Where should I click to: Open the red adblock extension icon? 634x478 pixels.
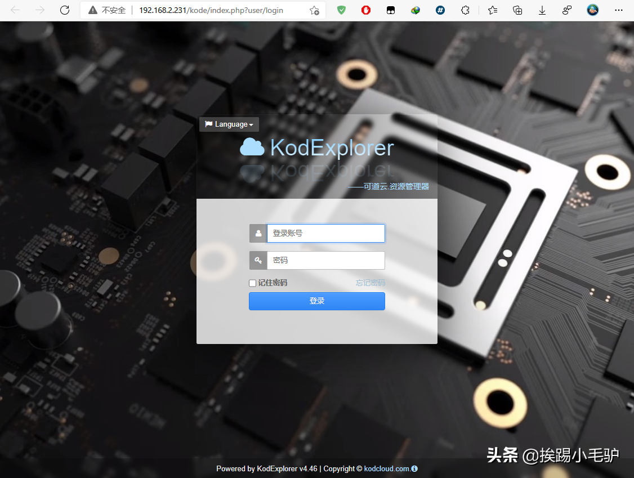click(366, 10)
